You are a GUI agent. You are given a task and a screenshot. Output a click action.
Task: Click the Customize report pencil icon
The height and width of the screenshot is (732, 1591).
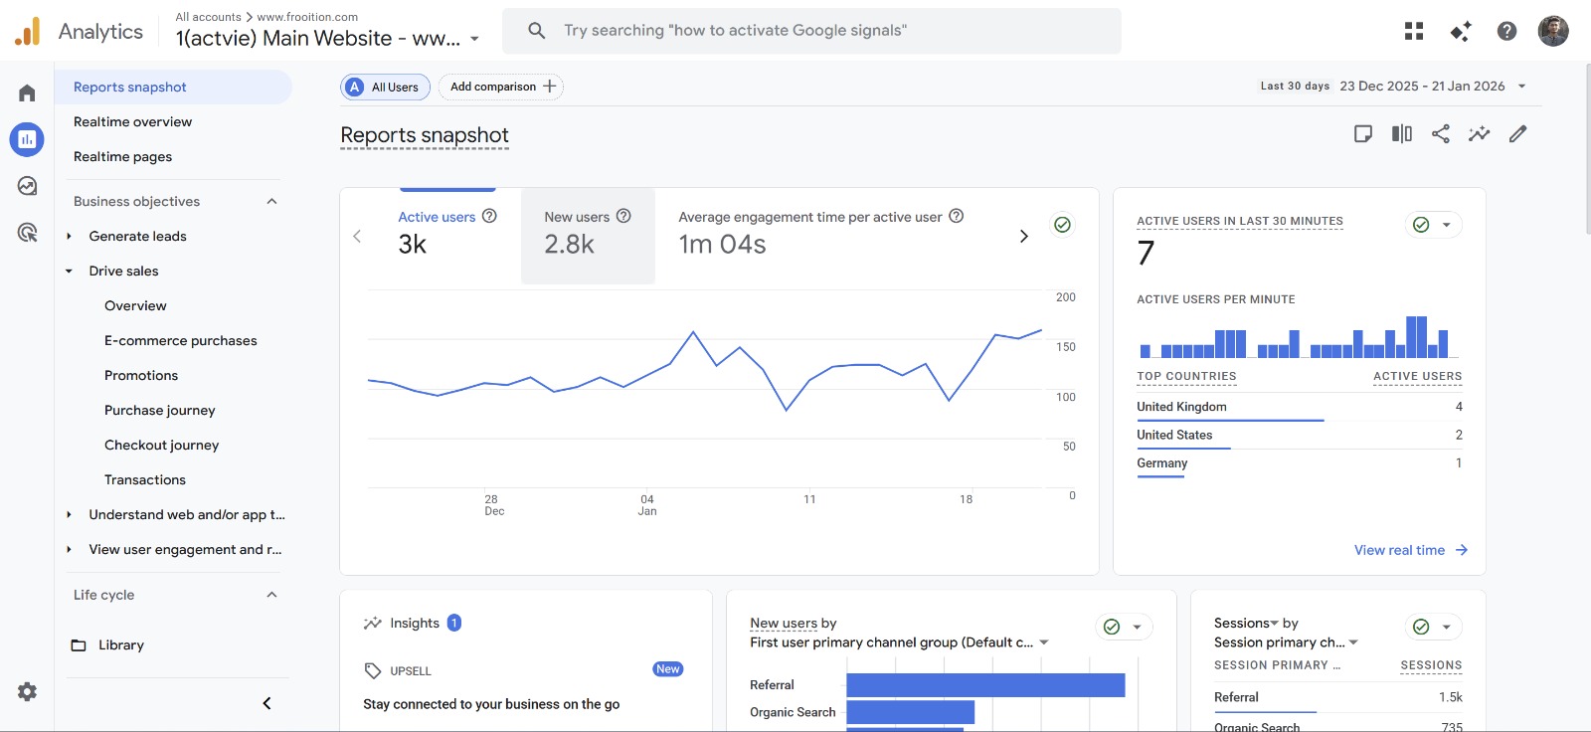1517,134
